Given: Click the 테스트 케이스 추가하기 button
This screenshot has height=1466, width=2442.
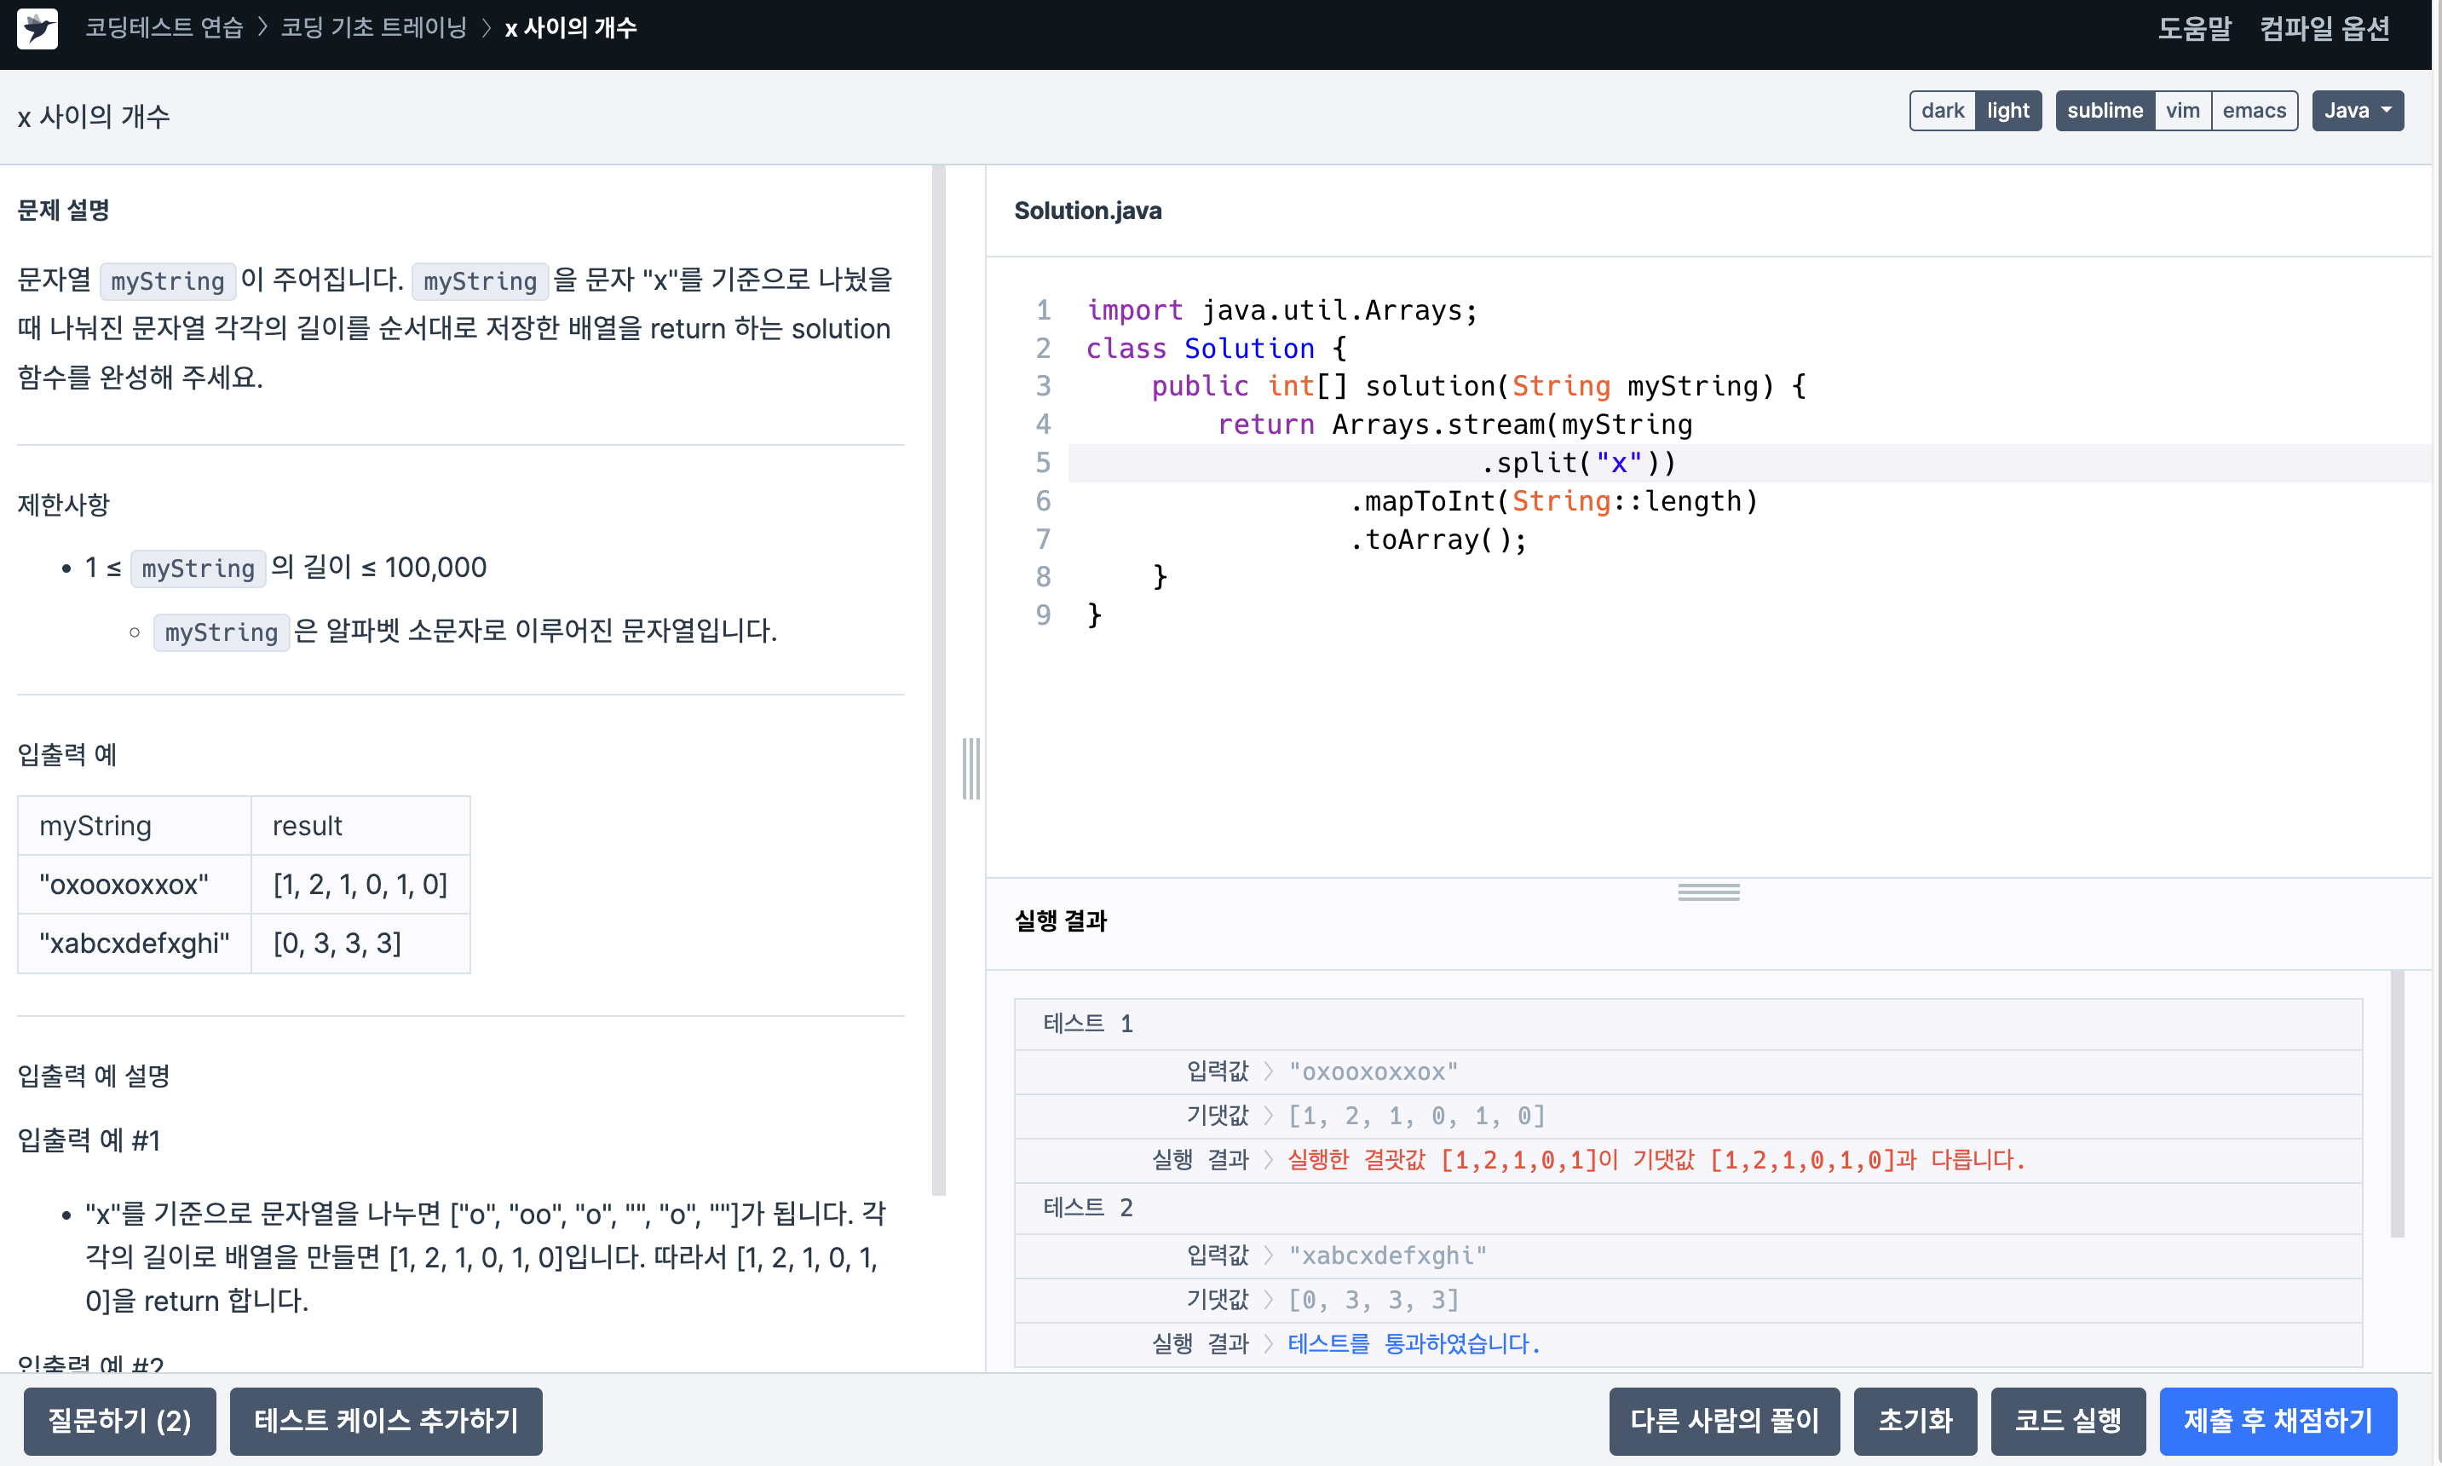Looking at the screenshot, I should [x=386, y=1421].
